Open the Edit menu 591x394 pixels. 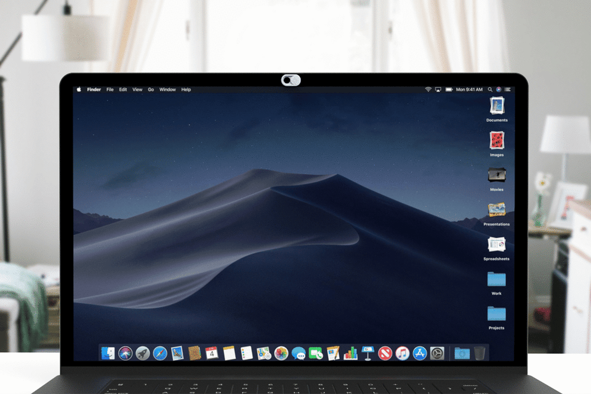pyautogui.click(x=123, y=89)
